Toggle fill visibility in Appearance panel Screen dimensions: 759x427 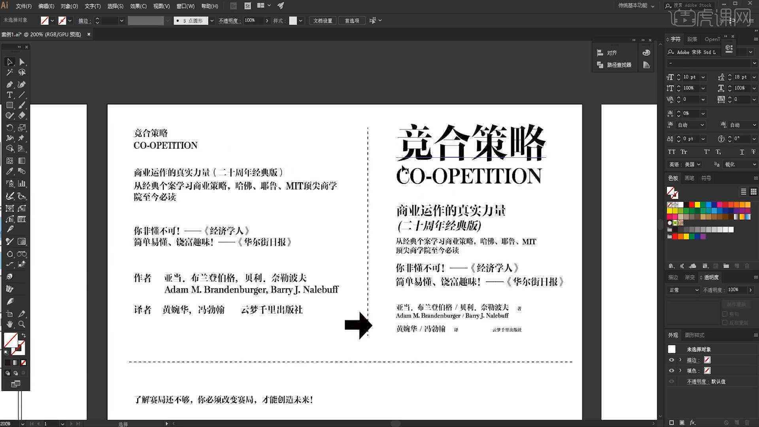pyautogui.click(x=672, y=370)
